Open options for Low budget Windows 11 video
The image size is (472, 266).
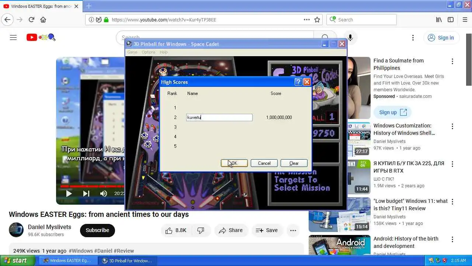pyautogui.click(x=452, y=202)
